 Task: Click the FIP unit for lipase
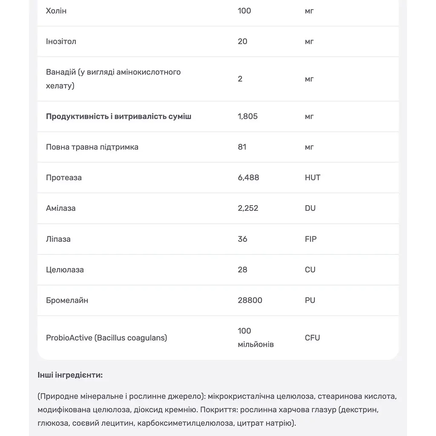point(310,239)
